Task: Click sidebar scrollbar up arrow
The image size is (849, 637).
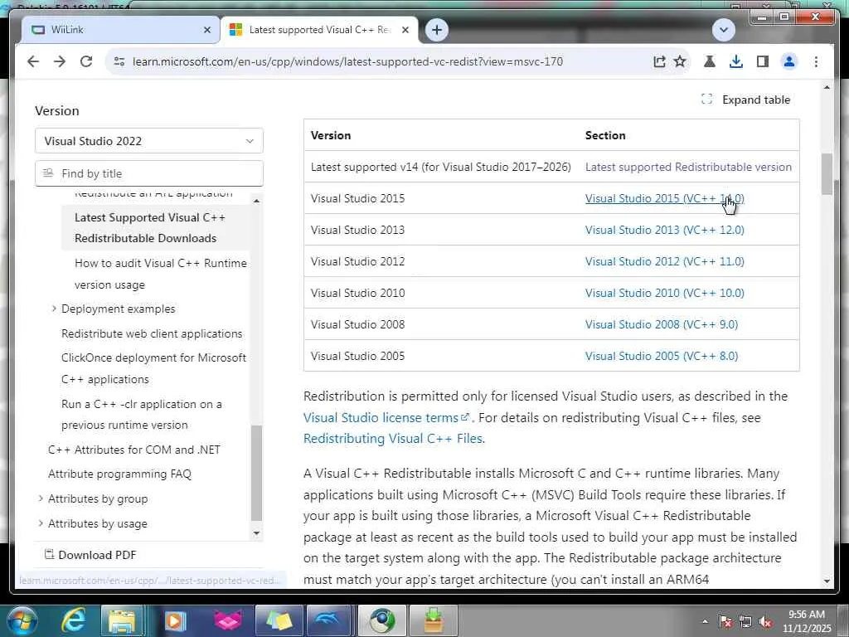Action: click(x=257, y=201)
